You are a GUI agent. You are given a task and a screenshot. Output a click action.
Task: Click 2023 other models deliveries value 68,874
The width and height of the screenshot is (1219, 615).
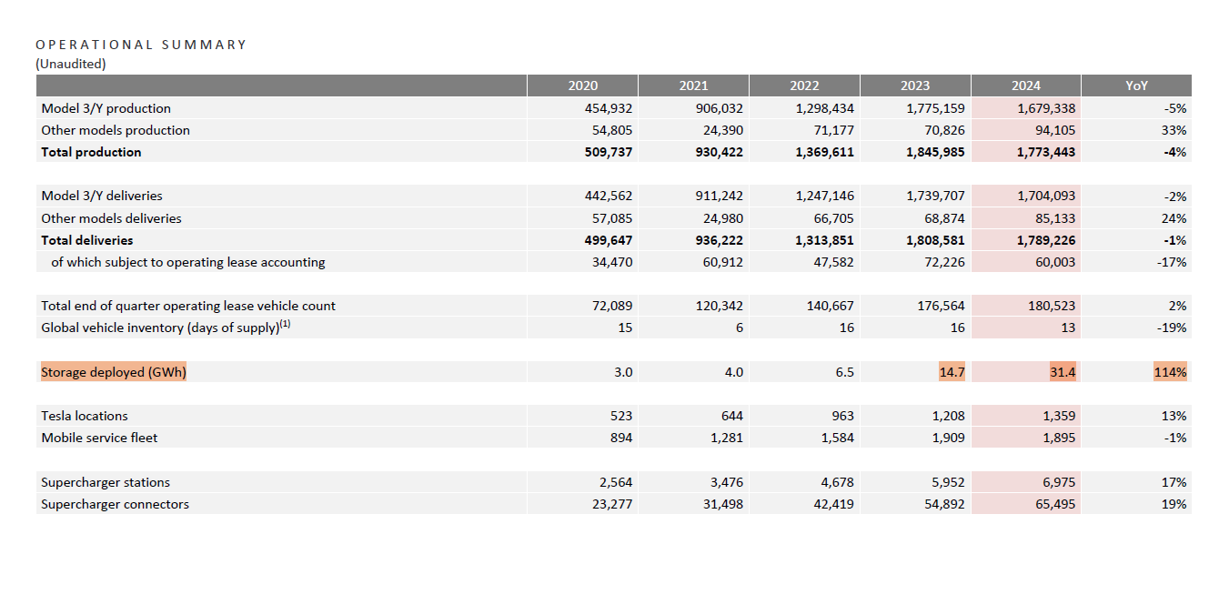click(946, 218)
